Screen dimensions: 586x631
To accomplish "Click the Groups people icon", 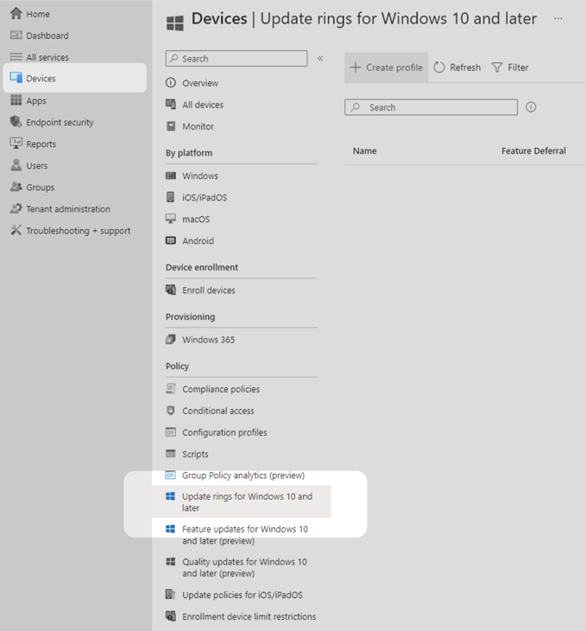I will coord(16,187).
